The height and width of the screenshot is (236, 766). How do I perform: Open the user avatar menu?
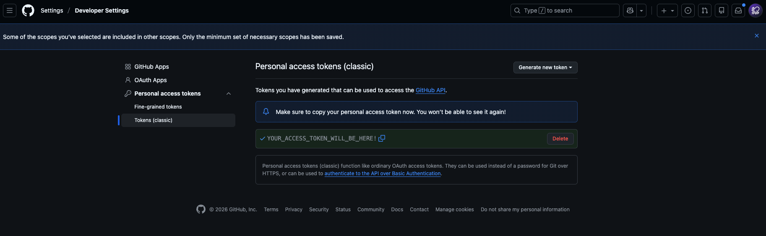click(756, 10)
